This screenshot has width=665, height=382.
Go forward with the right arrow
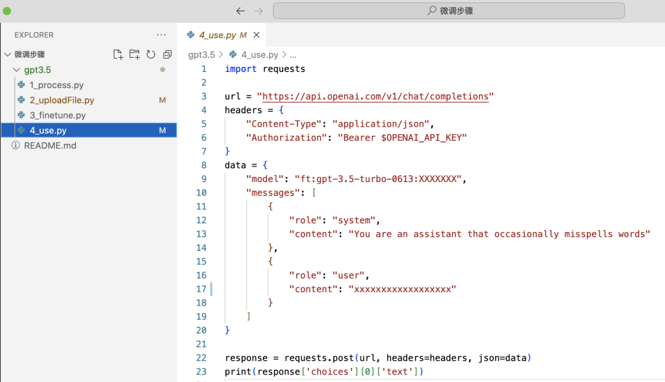[x=259, y=11]
